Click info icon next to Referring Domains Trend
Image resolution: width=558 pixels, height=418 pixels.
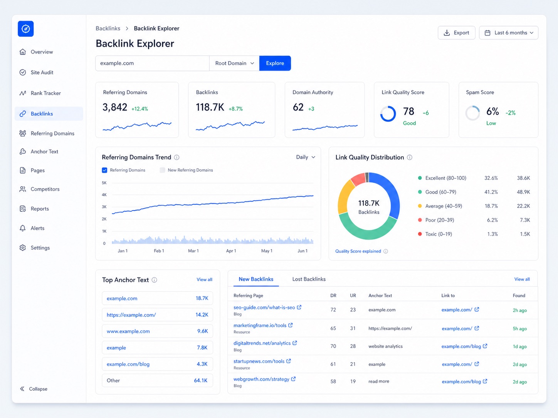[x=177, y=157]
